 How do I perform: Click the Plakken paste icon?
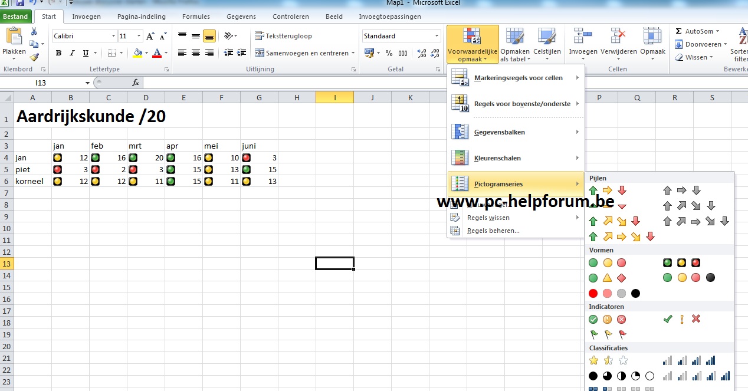[x=14, y=37]
